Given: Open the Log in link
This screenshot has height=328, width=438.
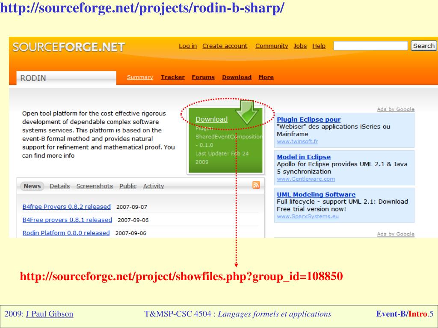Looking at the screenshot, I should pyautogui.click(x=188, y=46).
